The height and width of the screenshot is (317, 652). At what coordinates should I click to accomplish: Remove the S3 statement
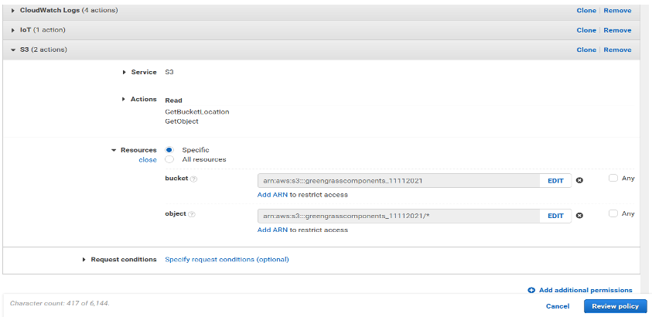pyautogui.click(x=617, y=49)
